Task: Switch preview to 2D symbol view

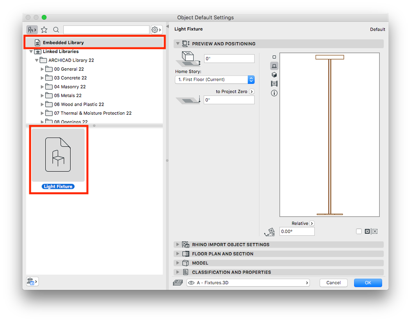Action: pyautogui.click(x=274, y=57)
